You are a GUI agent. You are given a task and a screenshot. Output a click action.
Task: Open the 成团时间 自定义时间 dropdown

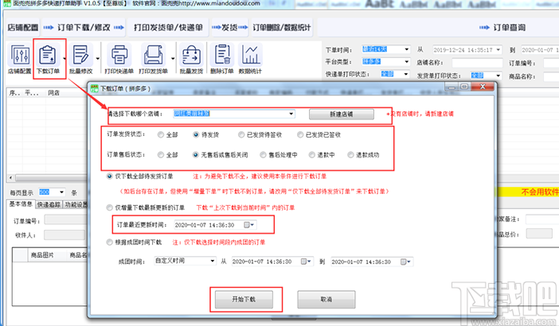pyautogui.click(x=213, y=261)
